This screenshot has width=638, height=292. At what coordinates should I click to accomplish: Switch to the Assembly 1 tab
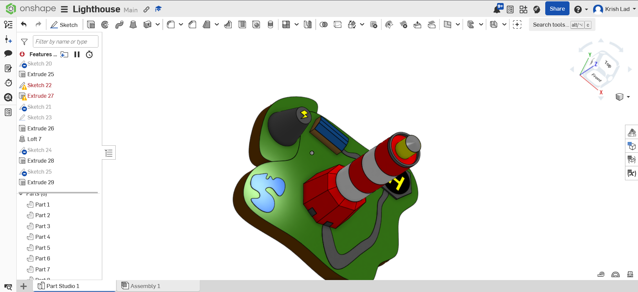(x=158, y=286)
